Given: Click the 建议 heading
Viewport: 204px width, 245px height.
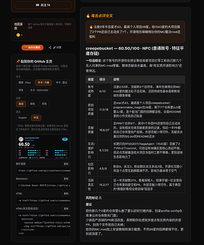Looking at the screenshot, I should pos(89,204).
